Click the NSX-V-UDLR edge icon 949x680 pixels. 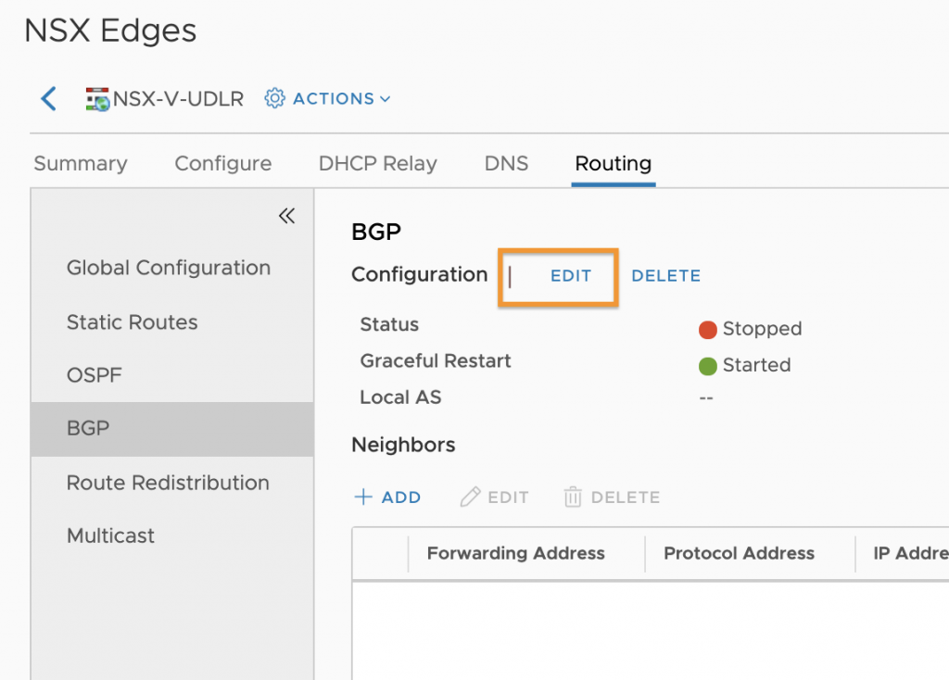click(96, 99)
